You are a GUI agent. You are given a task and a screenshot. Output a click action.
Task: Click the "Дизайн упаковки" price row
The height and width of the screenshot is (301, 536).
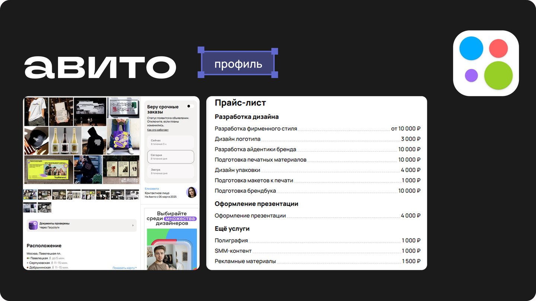pyautogui.click(x=318, y=170)
